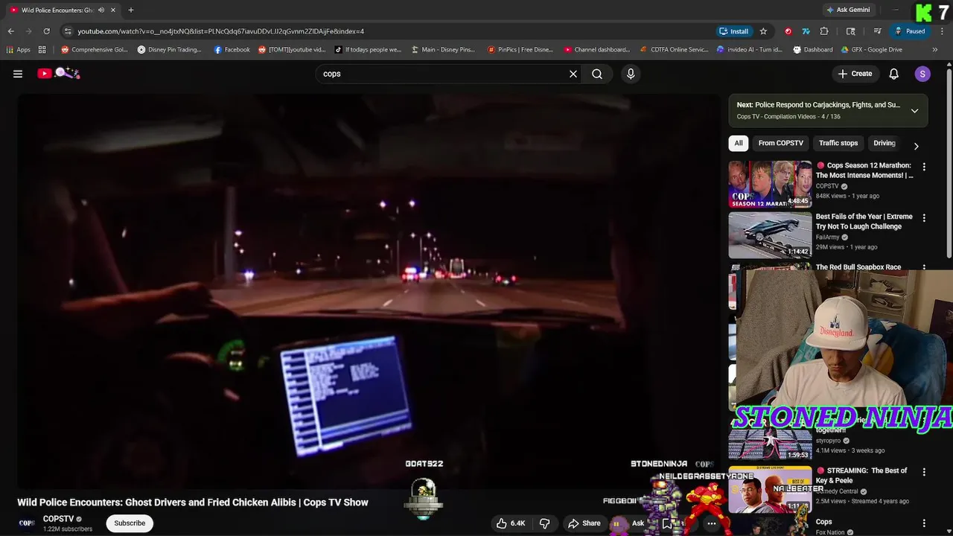Open a new browser tab
953x536 pixels.
tap(131, 10)
